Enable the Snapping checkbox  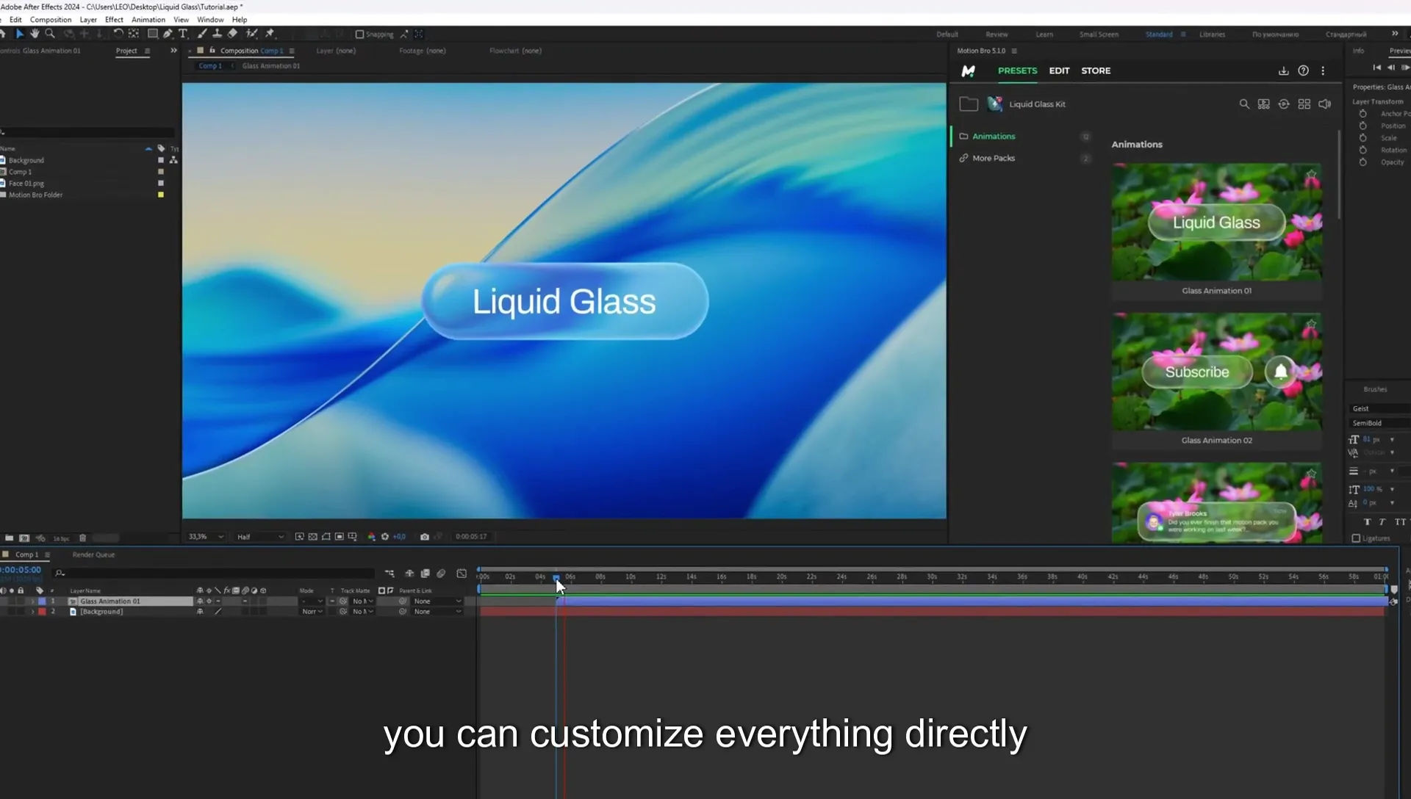(x=359, y=35)
